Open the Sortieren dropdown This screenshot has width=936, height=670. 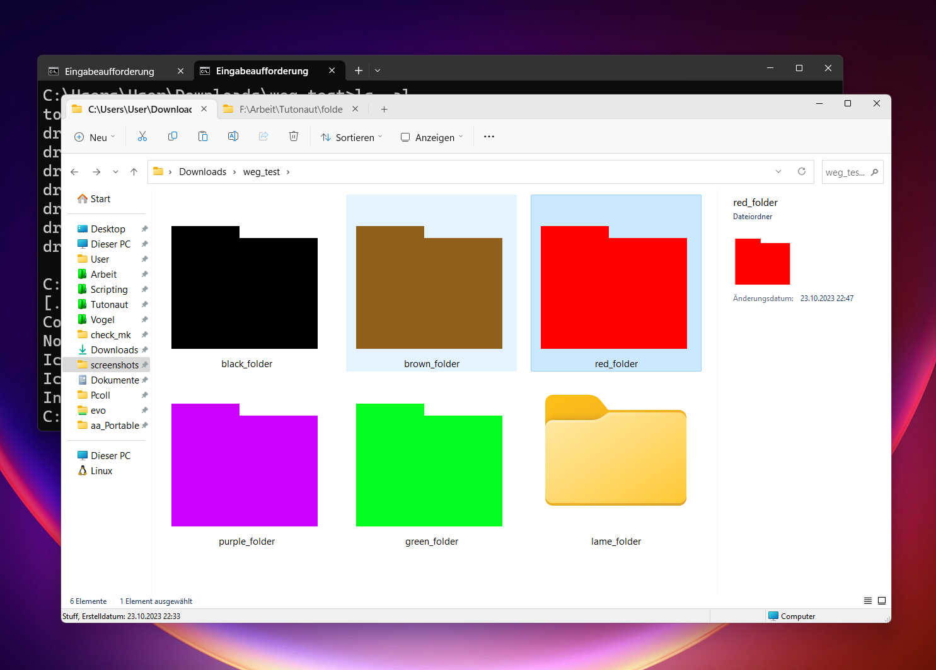point(351,137)
